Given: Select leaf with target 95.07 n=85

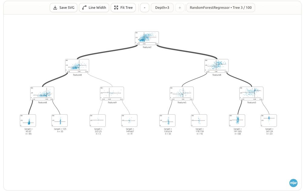Looking at the screenshot, I should [28, 120].
